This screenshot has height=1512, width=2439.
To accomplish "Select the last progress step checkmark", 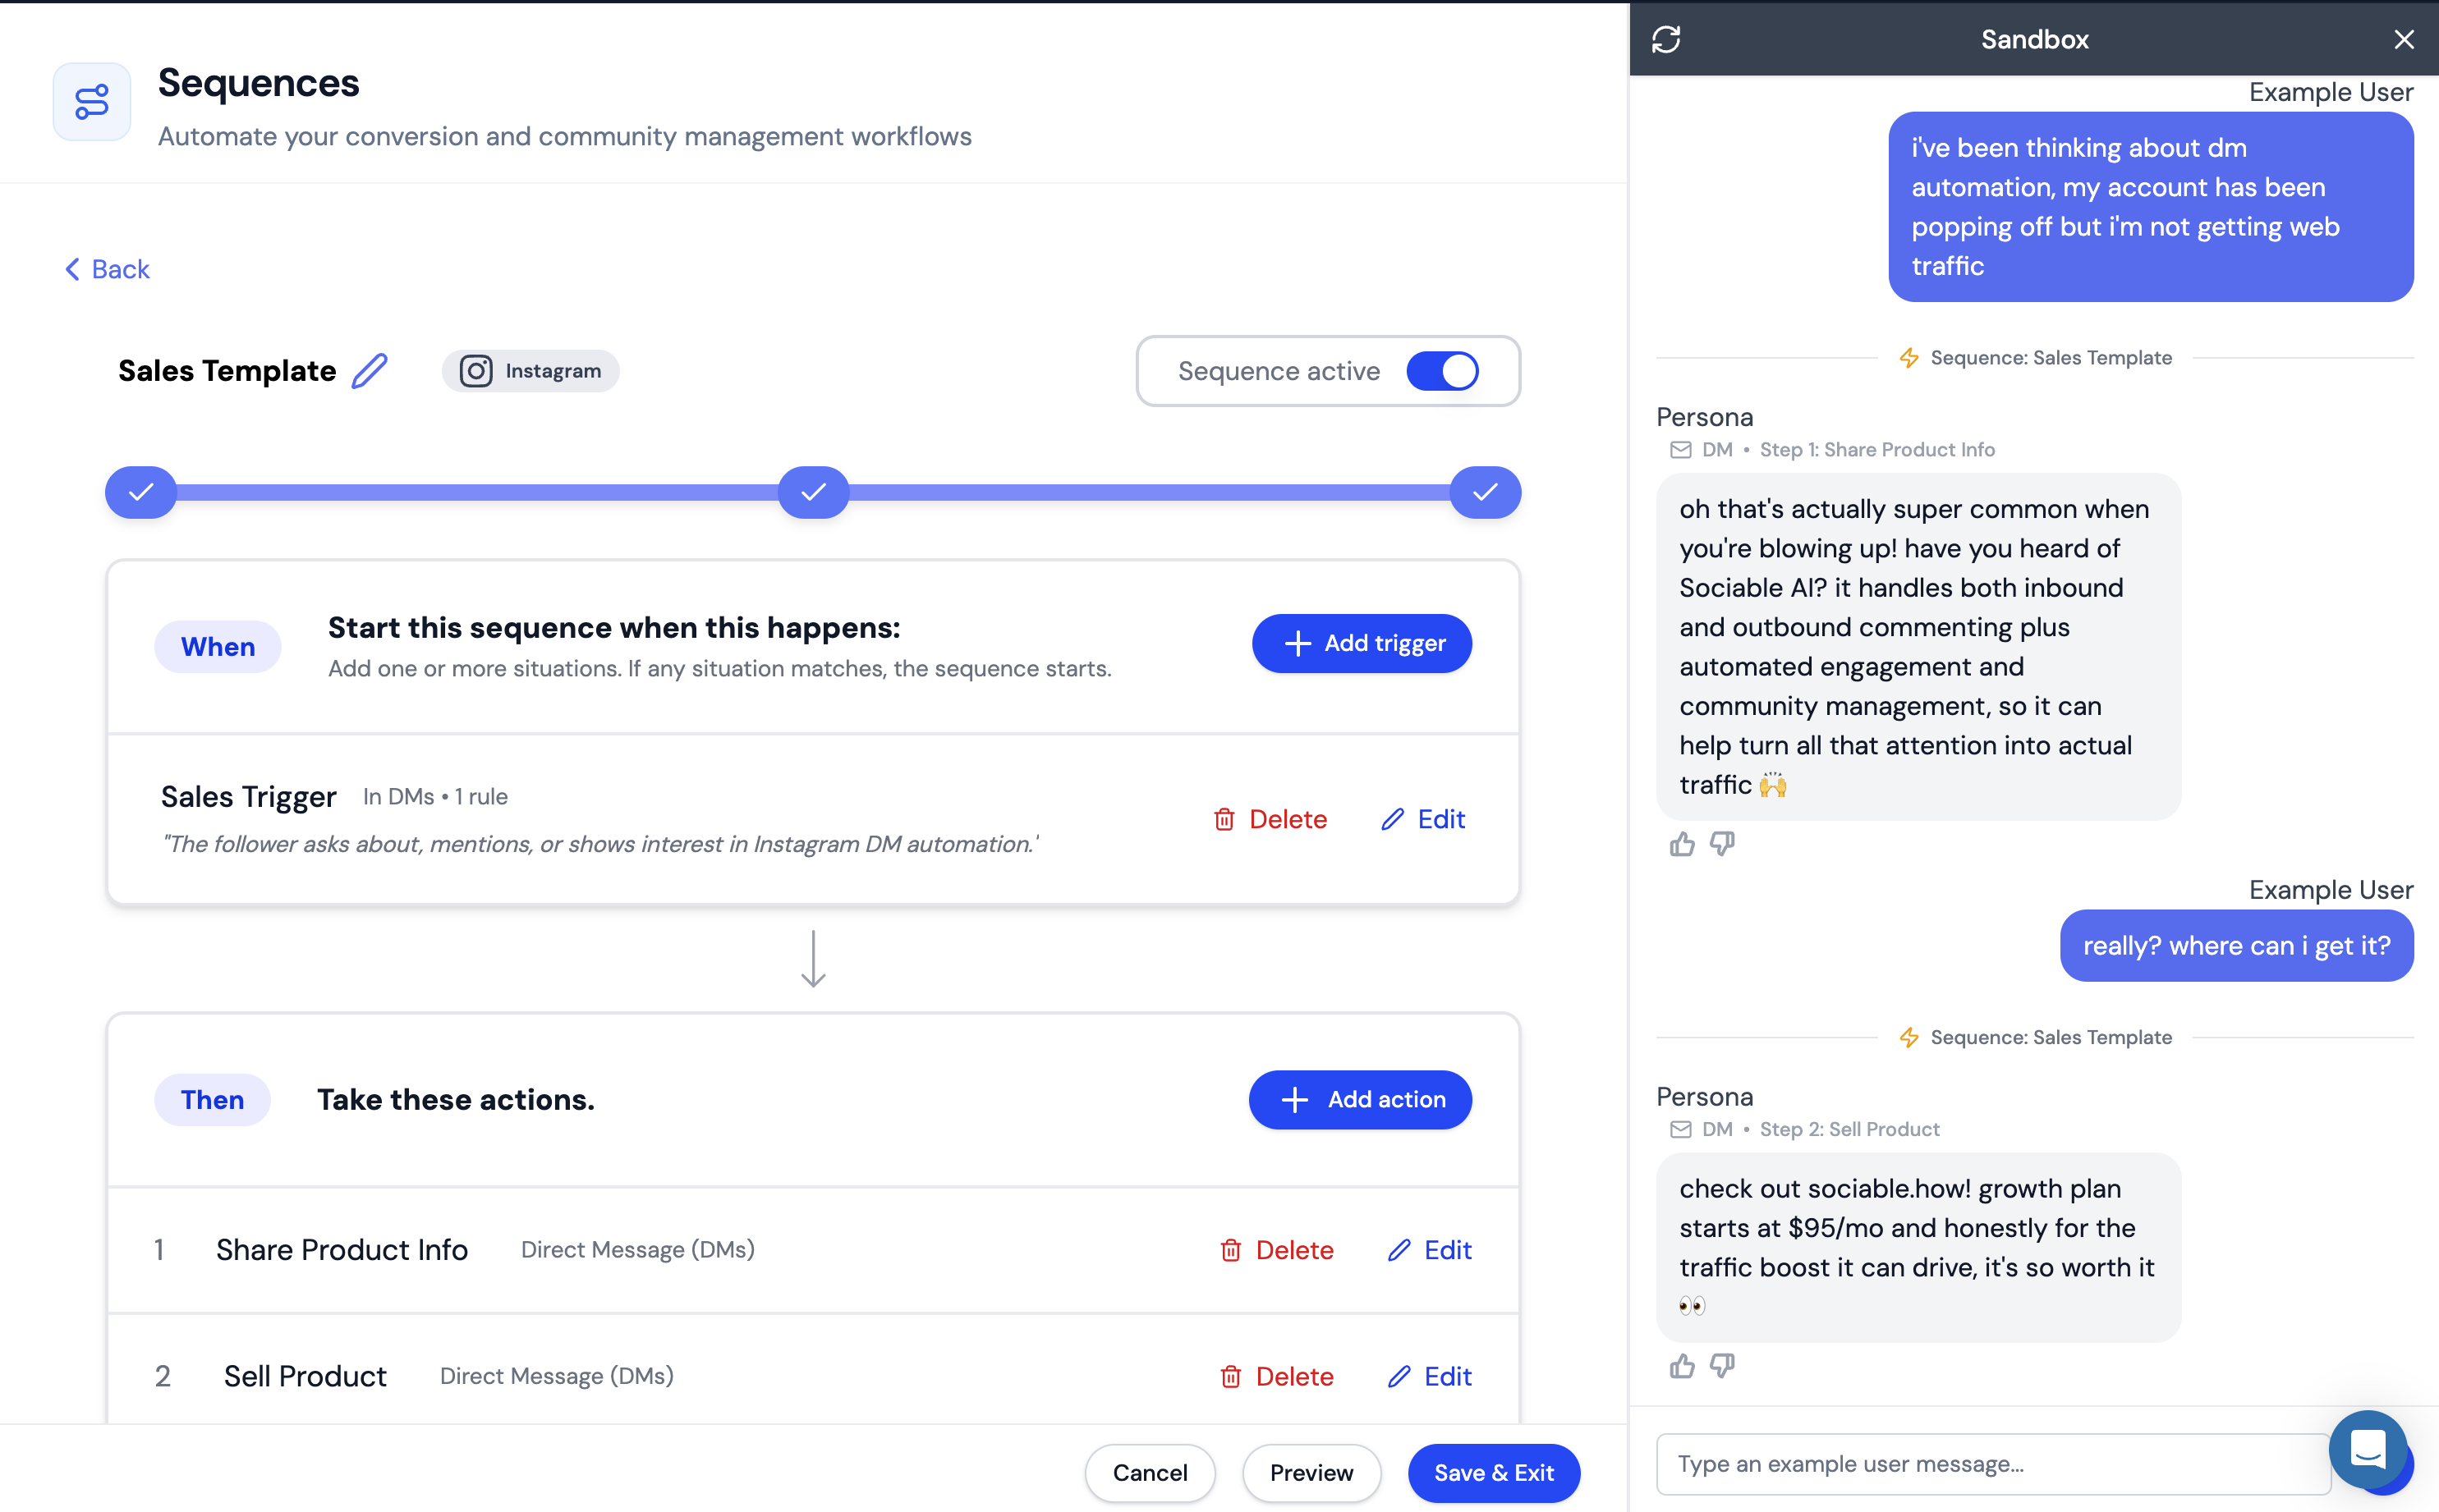I will [x=1486, y=492].
